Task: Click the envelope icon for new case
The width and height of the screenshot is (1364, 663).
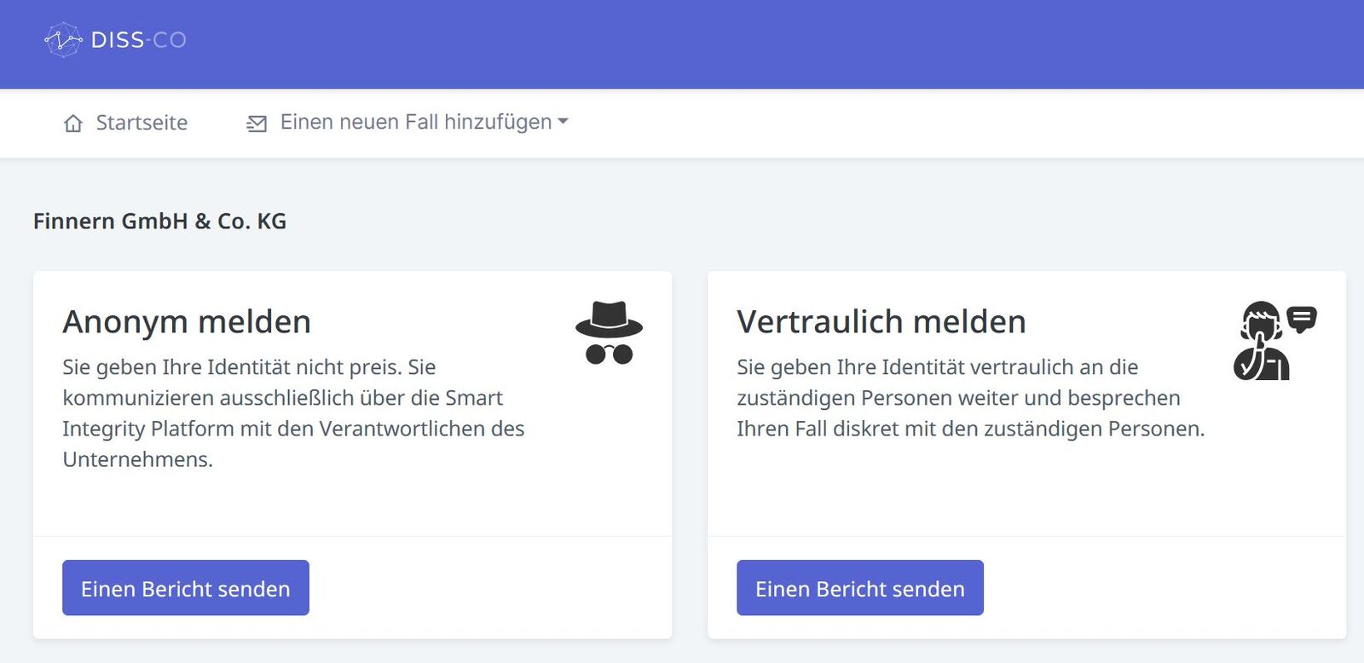Action: point(257,124)
